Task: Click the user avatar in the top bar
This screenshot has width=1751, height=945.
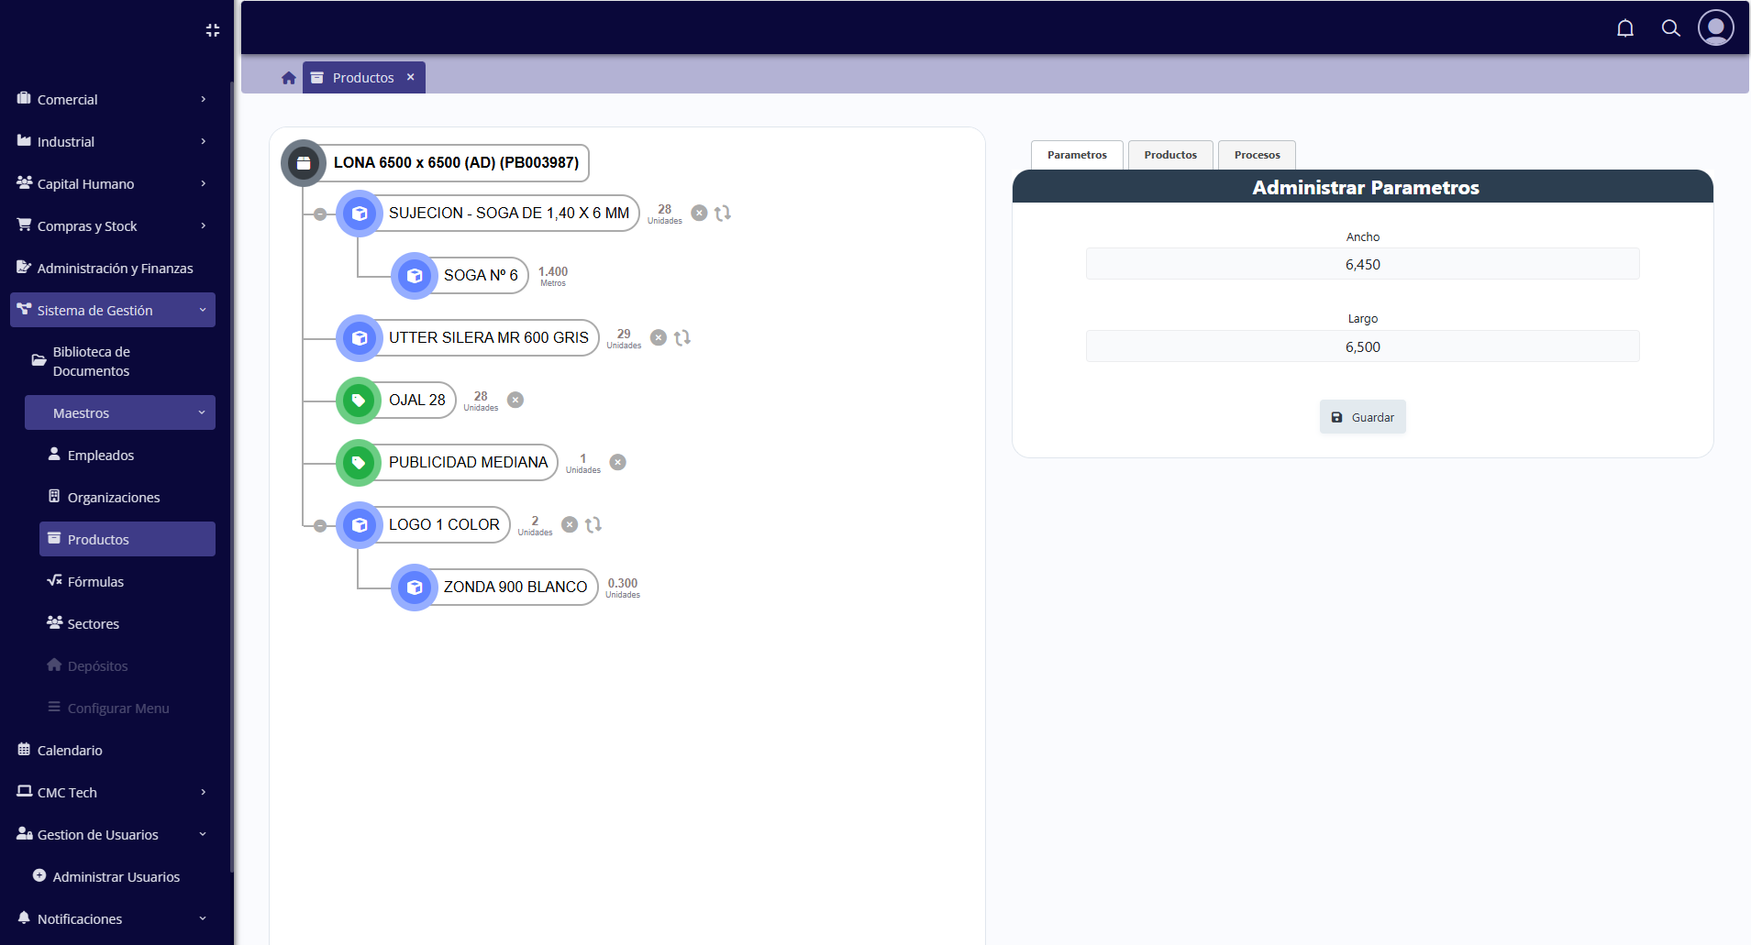Action: click(x=1716, y=28)
